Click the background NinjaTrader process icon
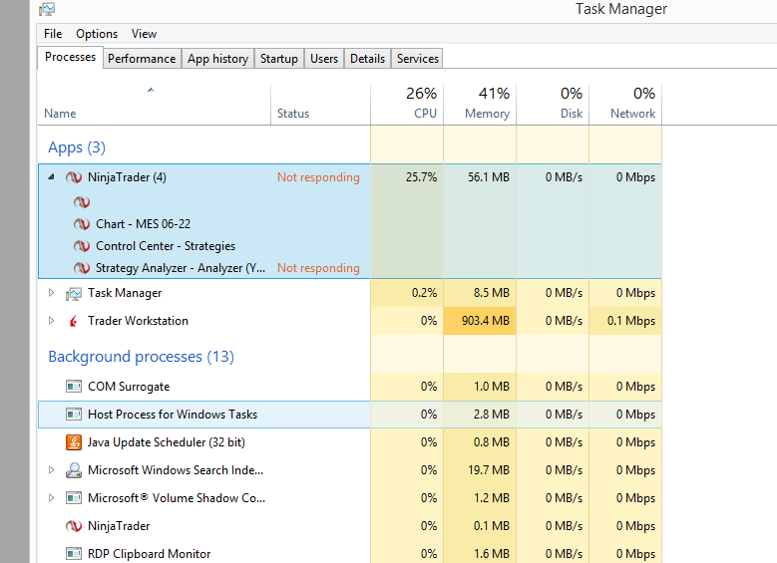The height and width of the screenshot is (563, 777). point(73,526)
